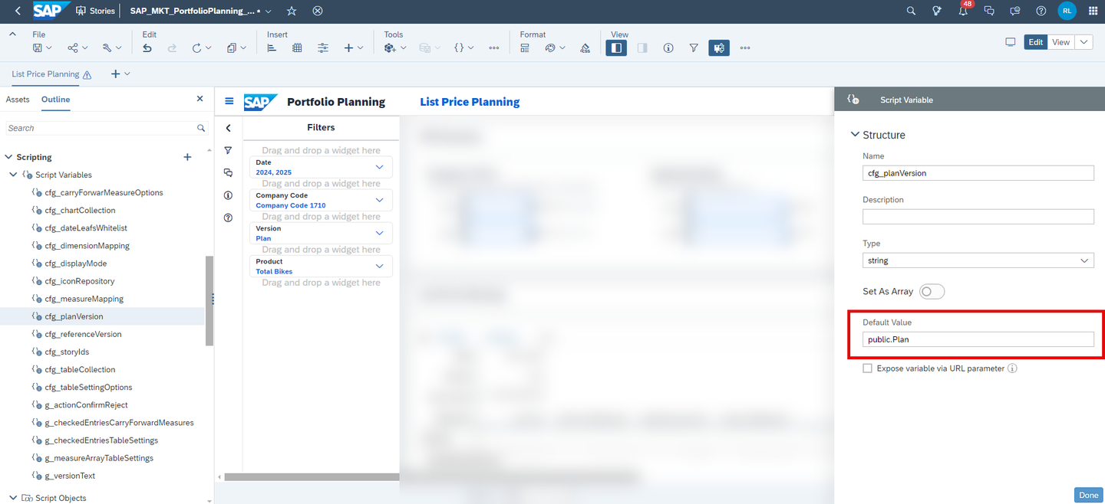Open the Type string dropdown

tap(978, 260)
